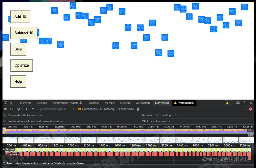Image resolution: width=256 pixels, height=168 pixels.
Task: Open the Application tab
Action: click(143, 103)
